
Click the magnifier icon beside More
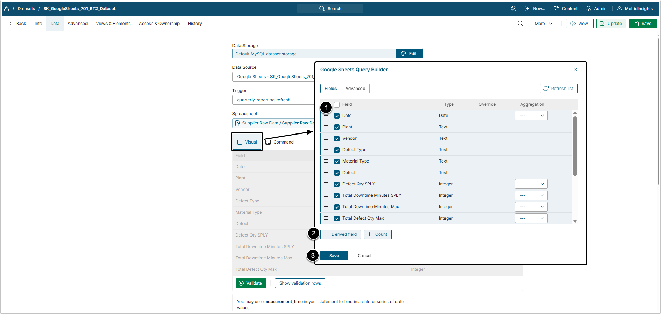(520, 24)
